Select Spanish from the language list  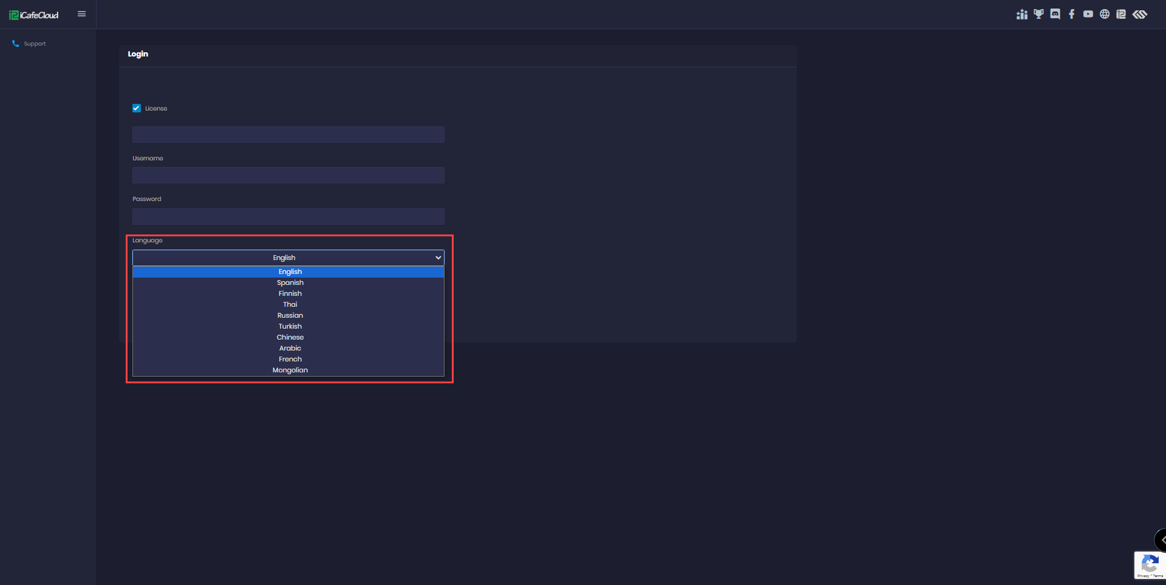(x=288, y=283)
